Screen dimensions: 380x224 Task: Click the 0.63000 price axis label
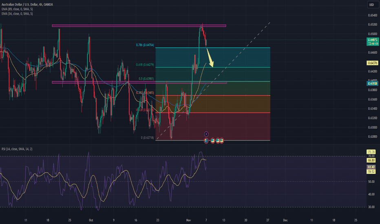[373, 127]
